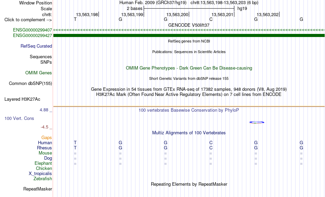Click the PhyloP conservation score glyph
Image resolution: width=325 pixels, height=197 pixels.
point(257,122)
